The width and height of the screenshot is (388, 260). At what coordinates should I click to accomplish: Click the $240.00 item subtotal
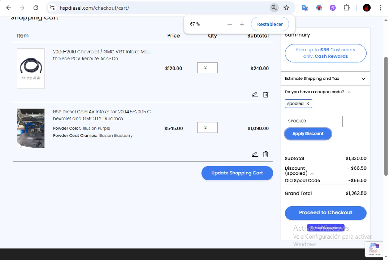click(x=259, y=68)
